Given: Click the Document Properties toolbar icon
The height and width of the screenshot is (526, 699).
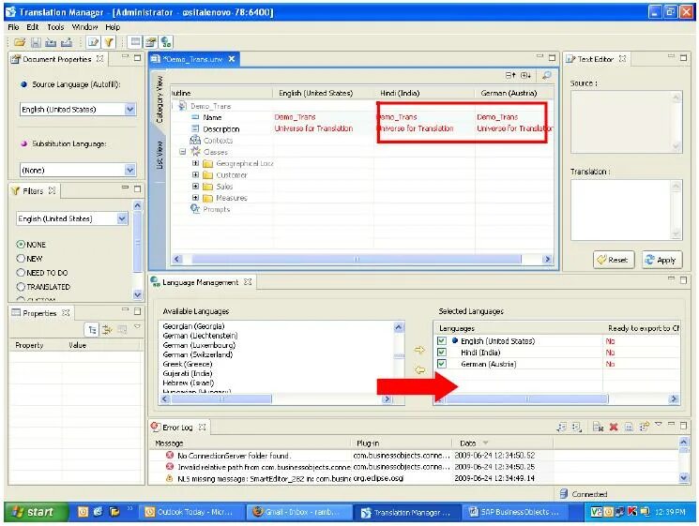Looking at the screenshot, I should 151,42.
